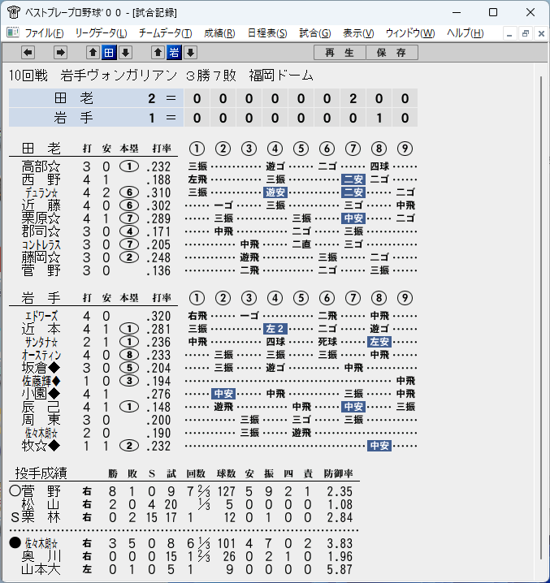Open the 成績(R) menu
550x583 pixels.
click(219, 33)
